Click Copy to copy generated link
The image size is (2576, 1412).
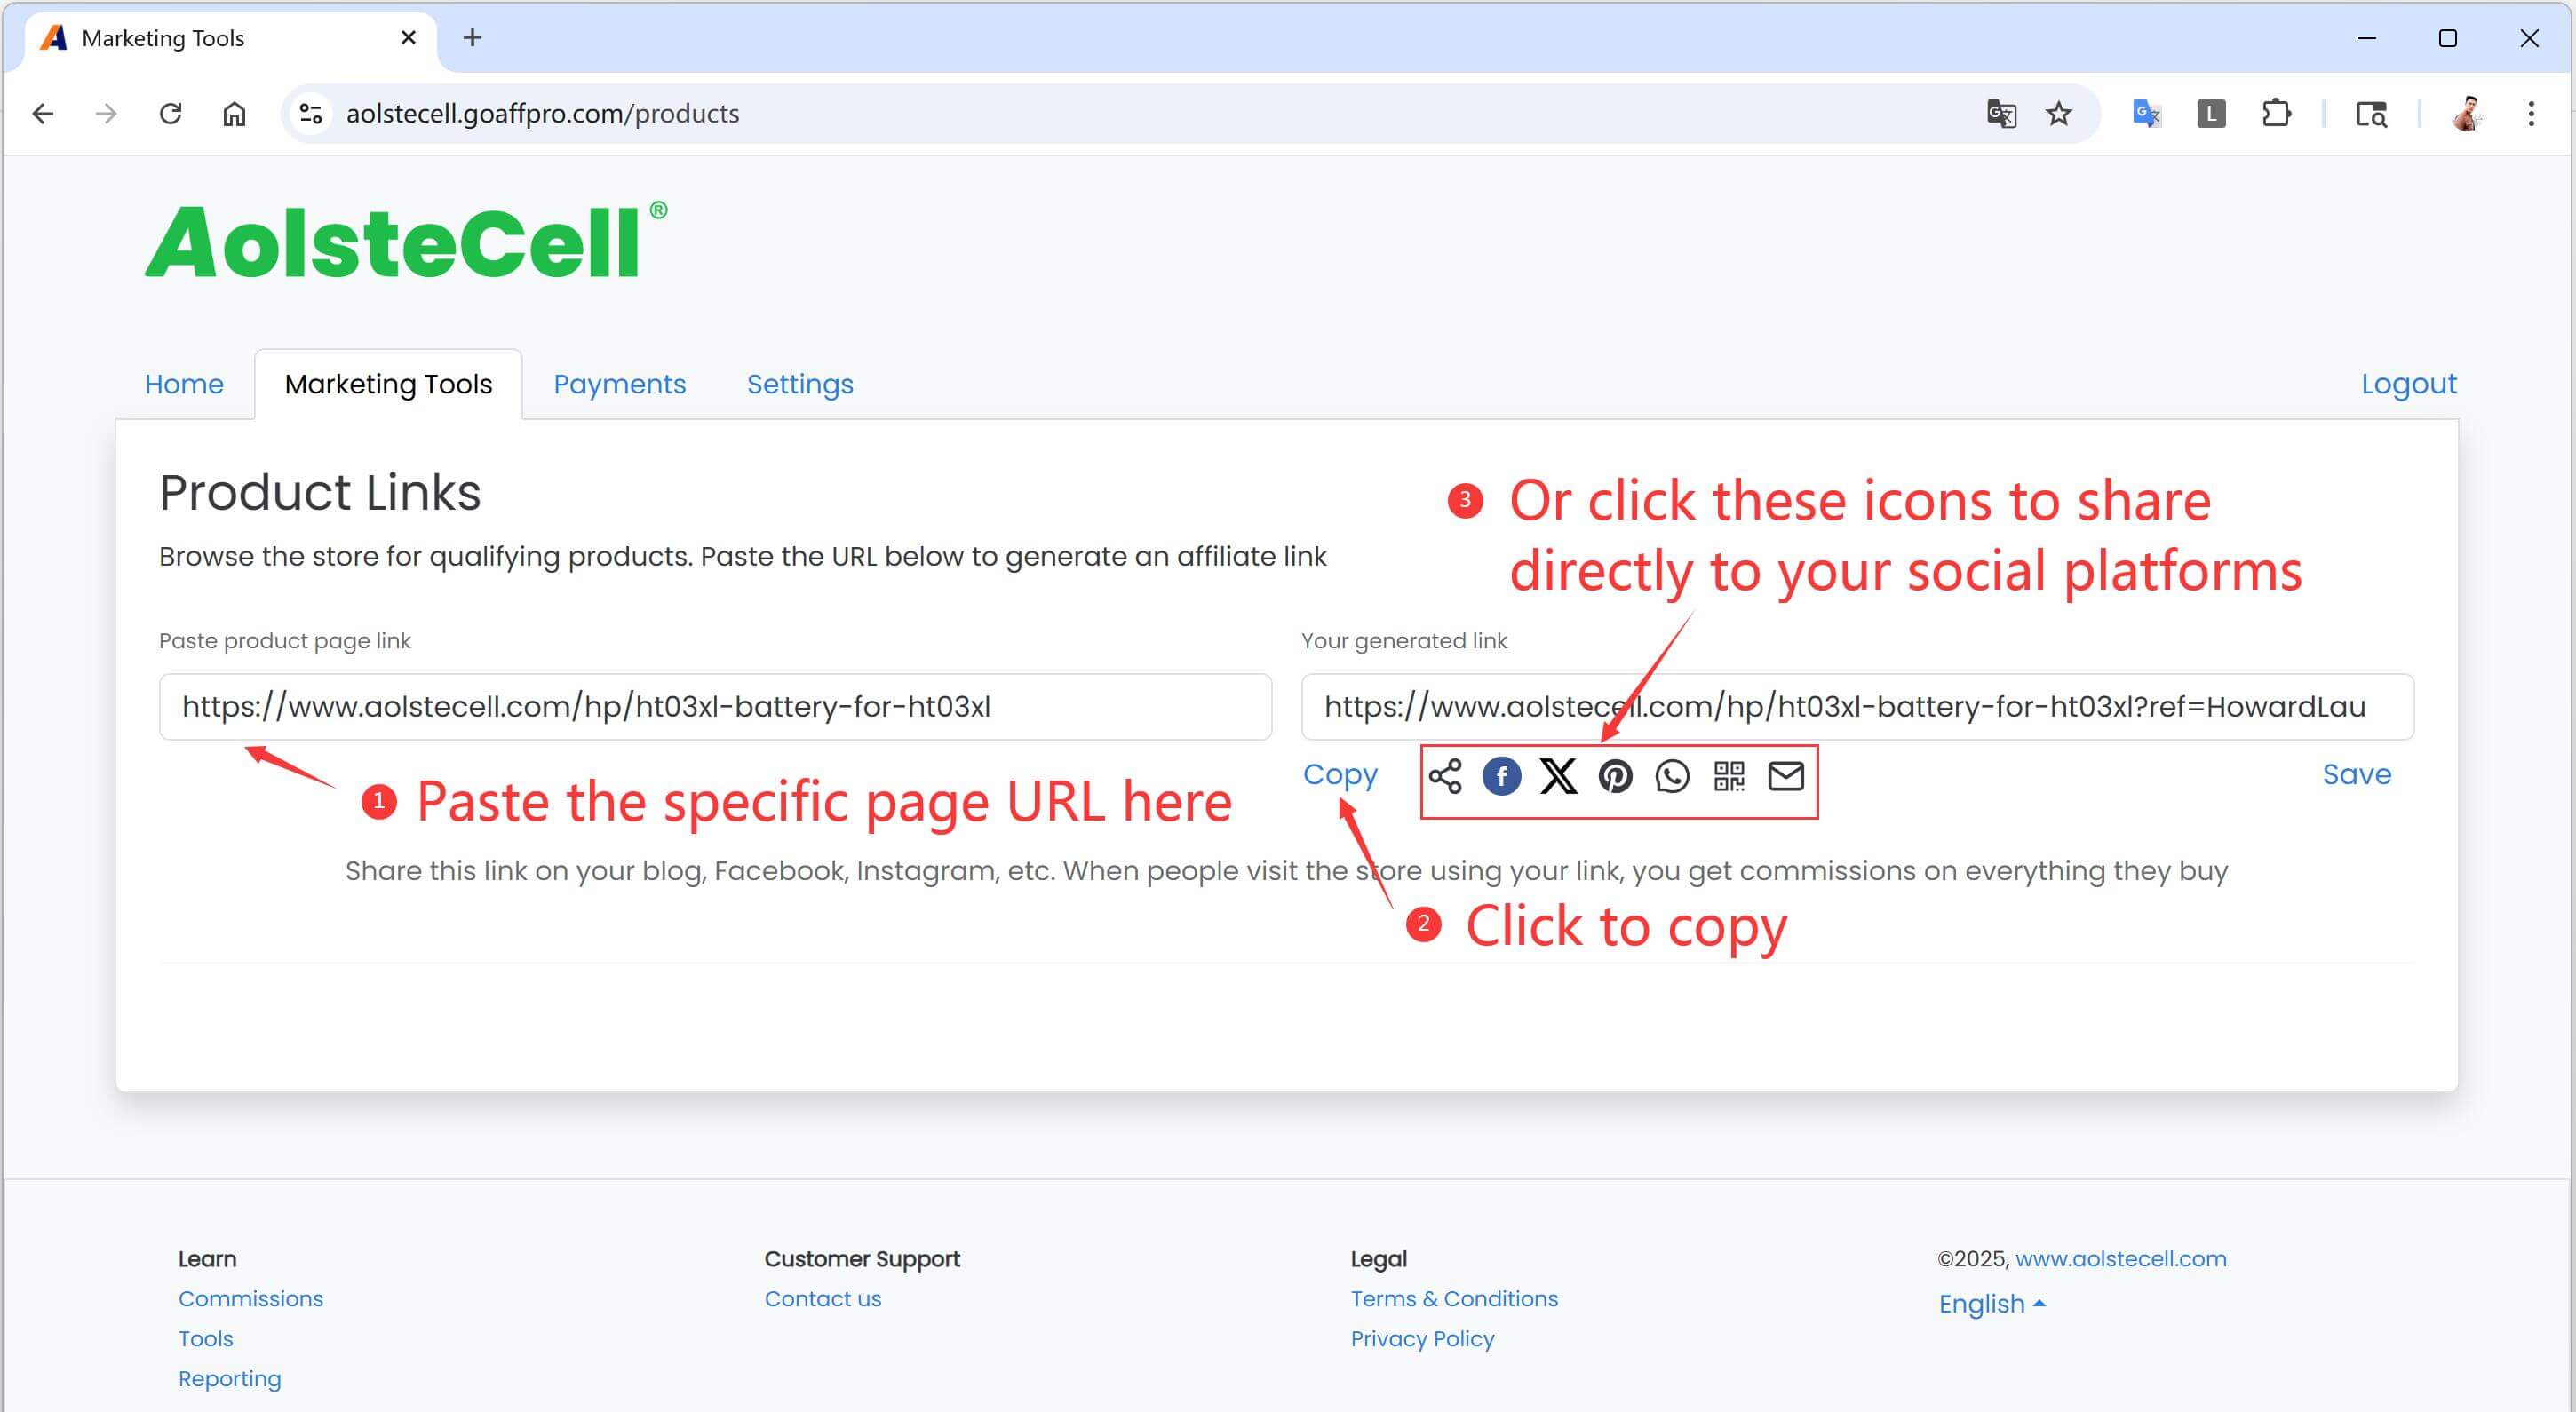coord(1340,775)
